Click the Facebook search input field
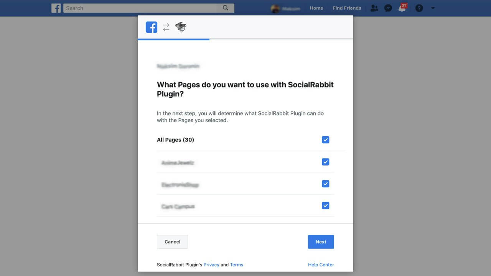Viewport: 491px width, 276px height. (143, 8)
